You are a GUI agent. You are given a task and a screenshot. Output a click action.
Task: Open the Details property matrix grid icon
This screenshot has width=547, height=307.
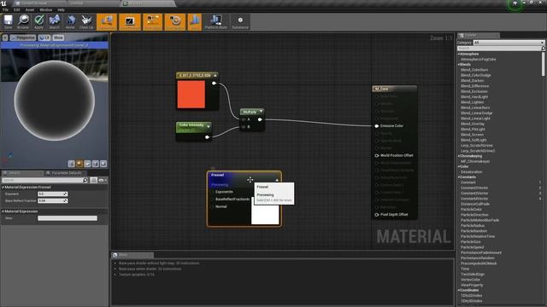click(x=93, y=180)
